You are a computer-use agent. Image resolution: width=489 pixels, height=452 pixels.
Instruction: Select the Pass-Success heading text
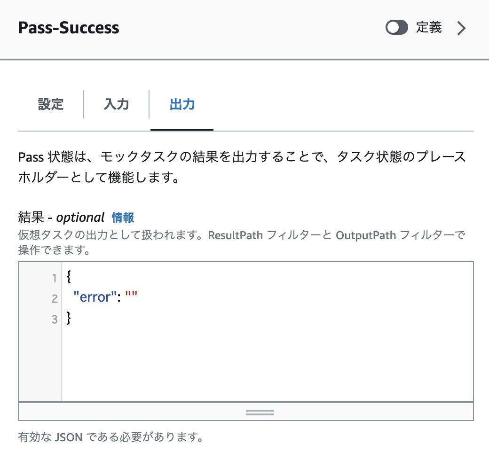coord(69,27)
